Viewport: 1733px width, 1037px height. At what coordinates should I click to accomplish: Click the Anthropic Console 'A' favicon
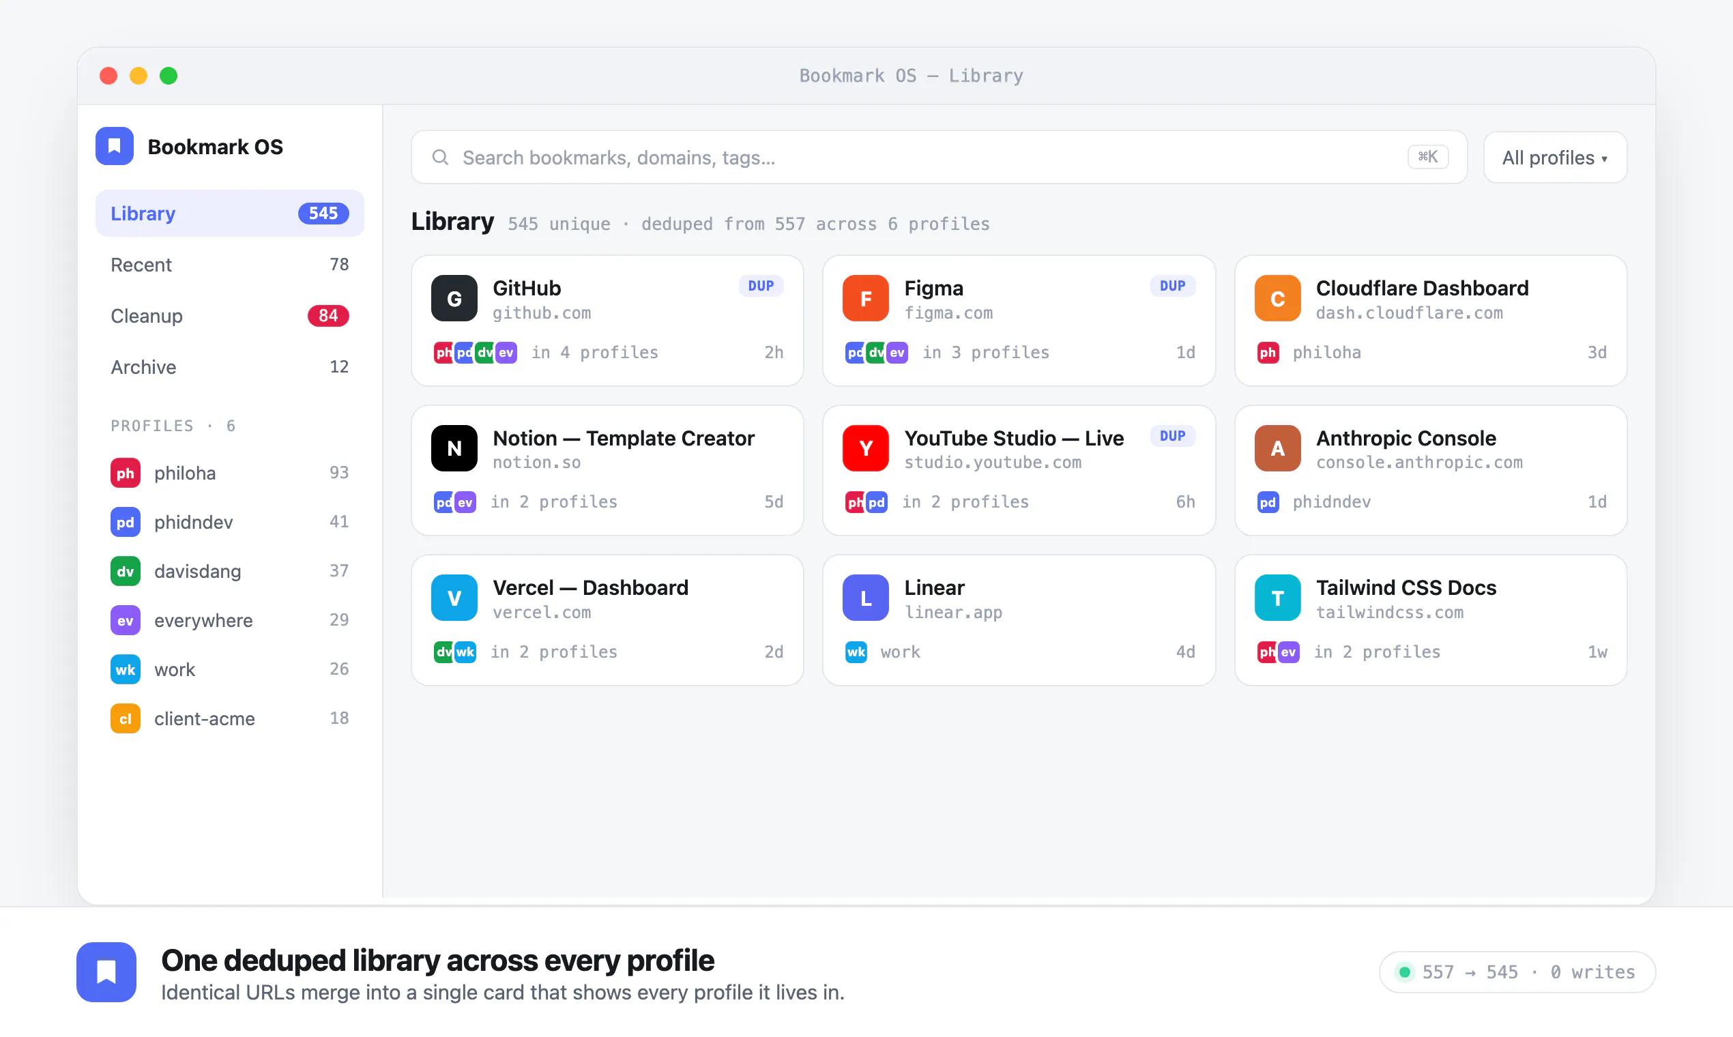click(1277, 448)
